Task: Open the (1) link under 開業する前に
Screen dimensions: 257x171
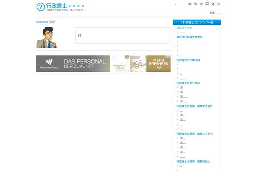Action: point(182,115)
